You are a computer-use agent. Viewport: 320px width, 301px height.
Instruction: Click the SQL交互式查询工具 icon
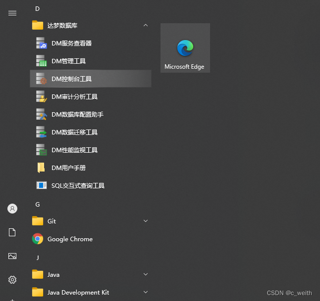point(42,185)
